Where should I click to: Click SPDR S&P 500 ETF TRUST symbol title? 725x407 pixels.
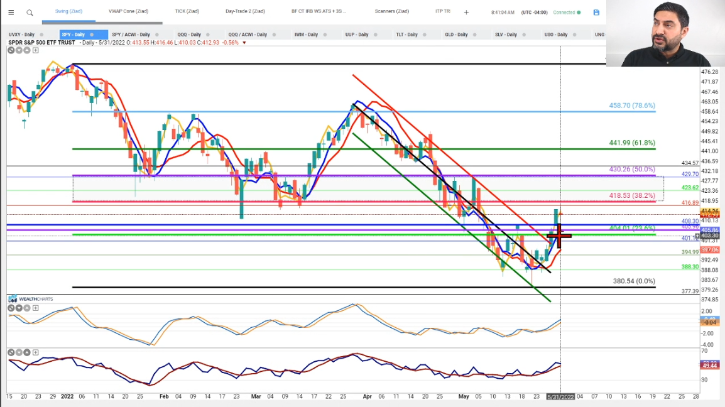point(41,43)
